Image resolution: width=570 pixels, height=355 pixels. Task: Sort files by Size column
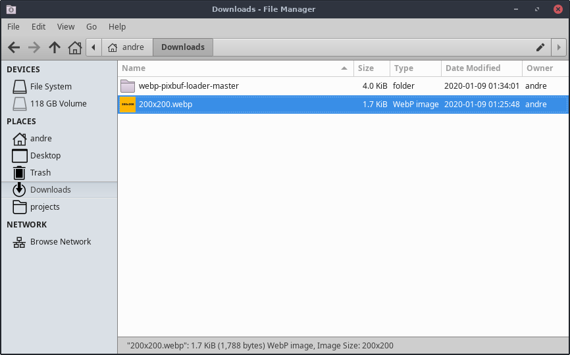tap(366, 68)
